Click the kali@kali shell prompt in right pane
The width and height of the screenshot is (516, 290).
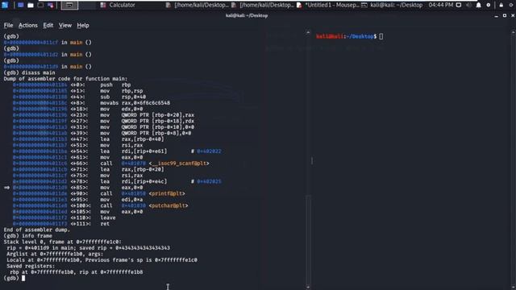347,36
